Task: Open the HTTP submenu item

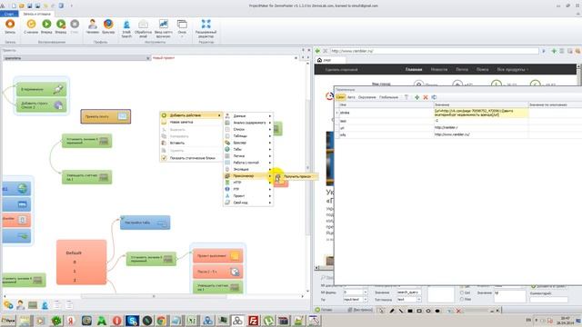Action: tap(248, 183)
